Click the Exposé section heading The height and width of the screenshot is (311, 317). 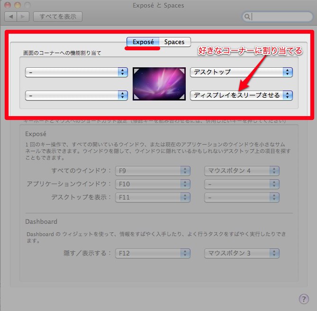pyautogui.click(x=36, y=134)
